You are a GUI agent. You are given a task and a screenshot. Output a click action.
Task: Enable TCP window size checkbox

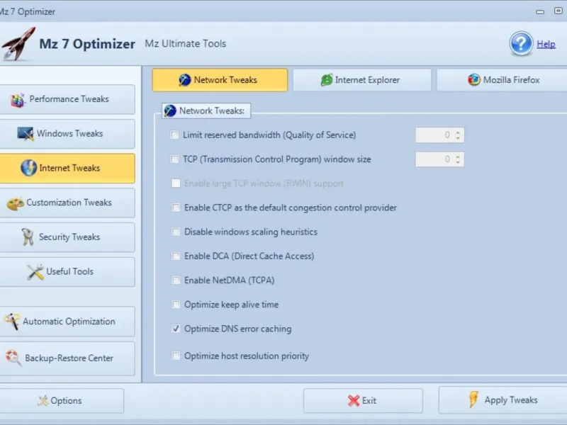point(174,159)
